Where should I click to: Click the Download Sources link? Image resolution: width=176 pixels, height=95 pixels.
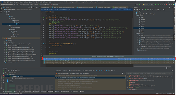pos(116,10)
